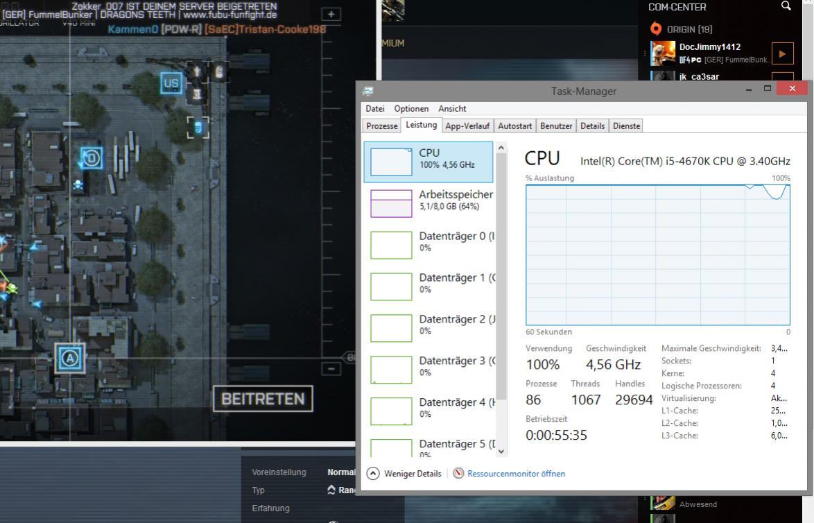
Task: Click player name KammenD in kill feed
Action: (x=133, y=29)
